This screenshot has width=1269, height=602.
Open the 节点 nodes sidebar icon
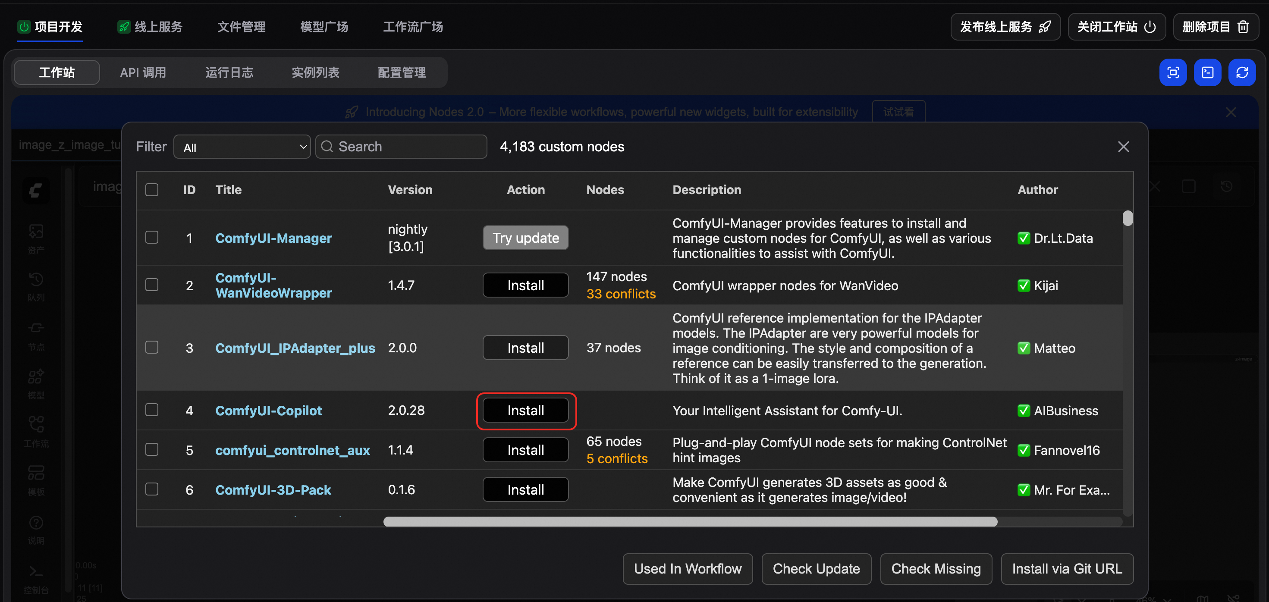[36, 336]
